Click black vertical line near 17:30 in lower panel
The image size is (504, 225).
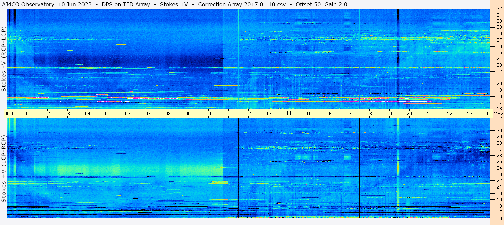(359, 168)
